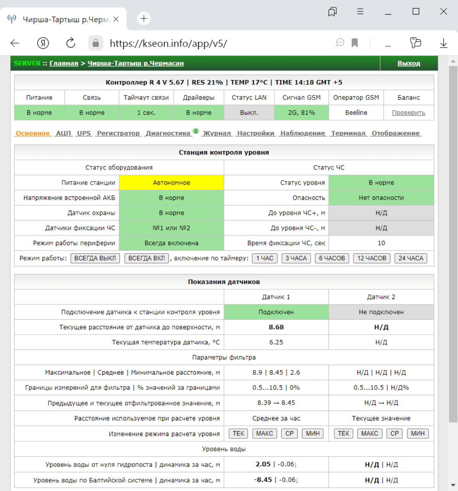This screenshot has height=491, width=458.
Task: Open the Yandex home button
Action: click(x=43, y=43)
